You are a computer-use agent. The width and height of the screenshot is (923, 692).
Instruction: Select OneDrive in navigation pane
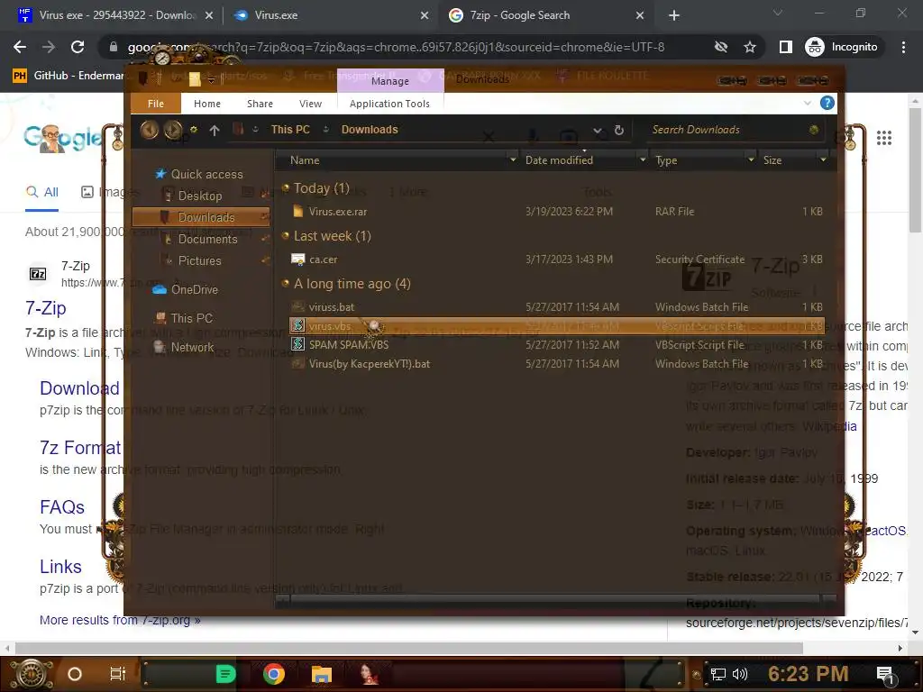186,289
